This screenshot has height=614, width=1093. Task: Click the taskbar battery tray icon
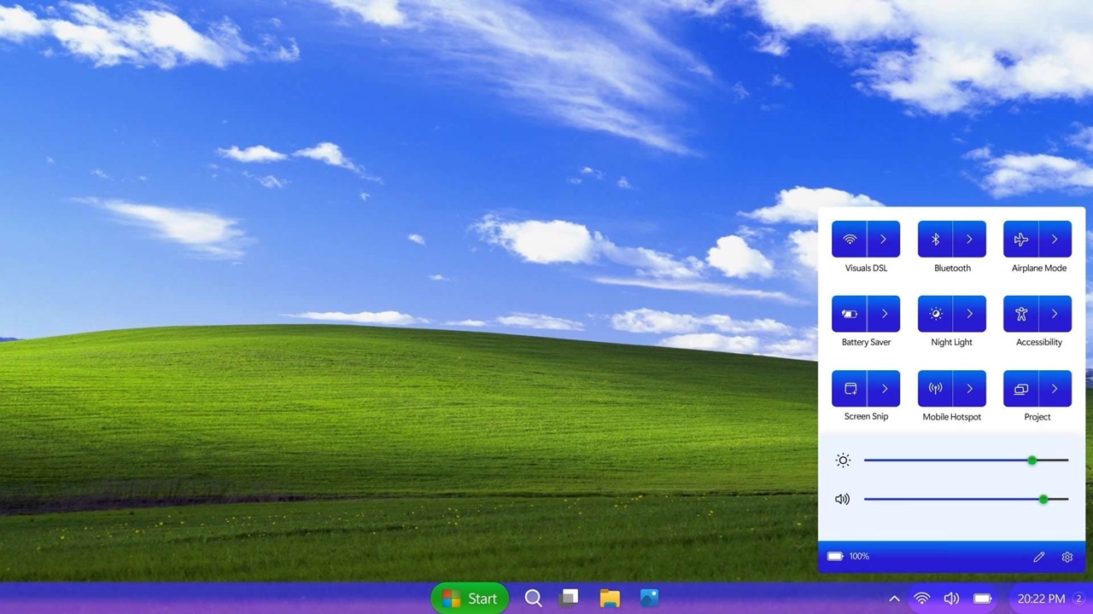tap(982, 599)
